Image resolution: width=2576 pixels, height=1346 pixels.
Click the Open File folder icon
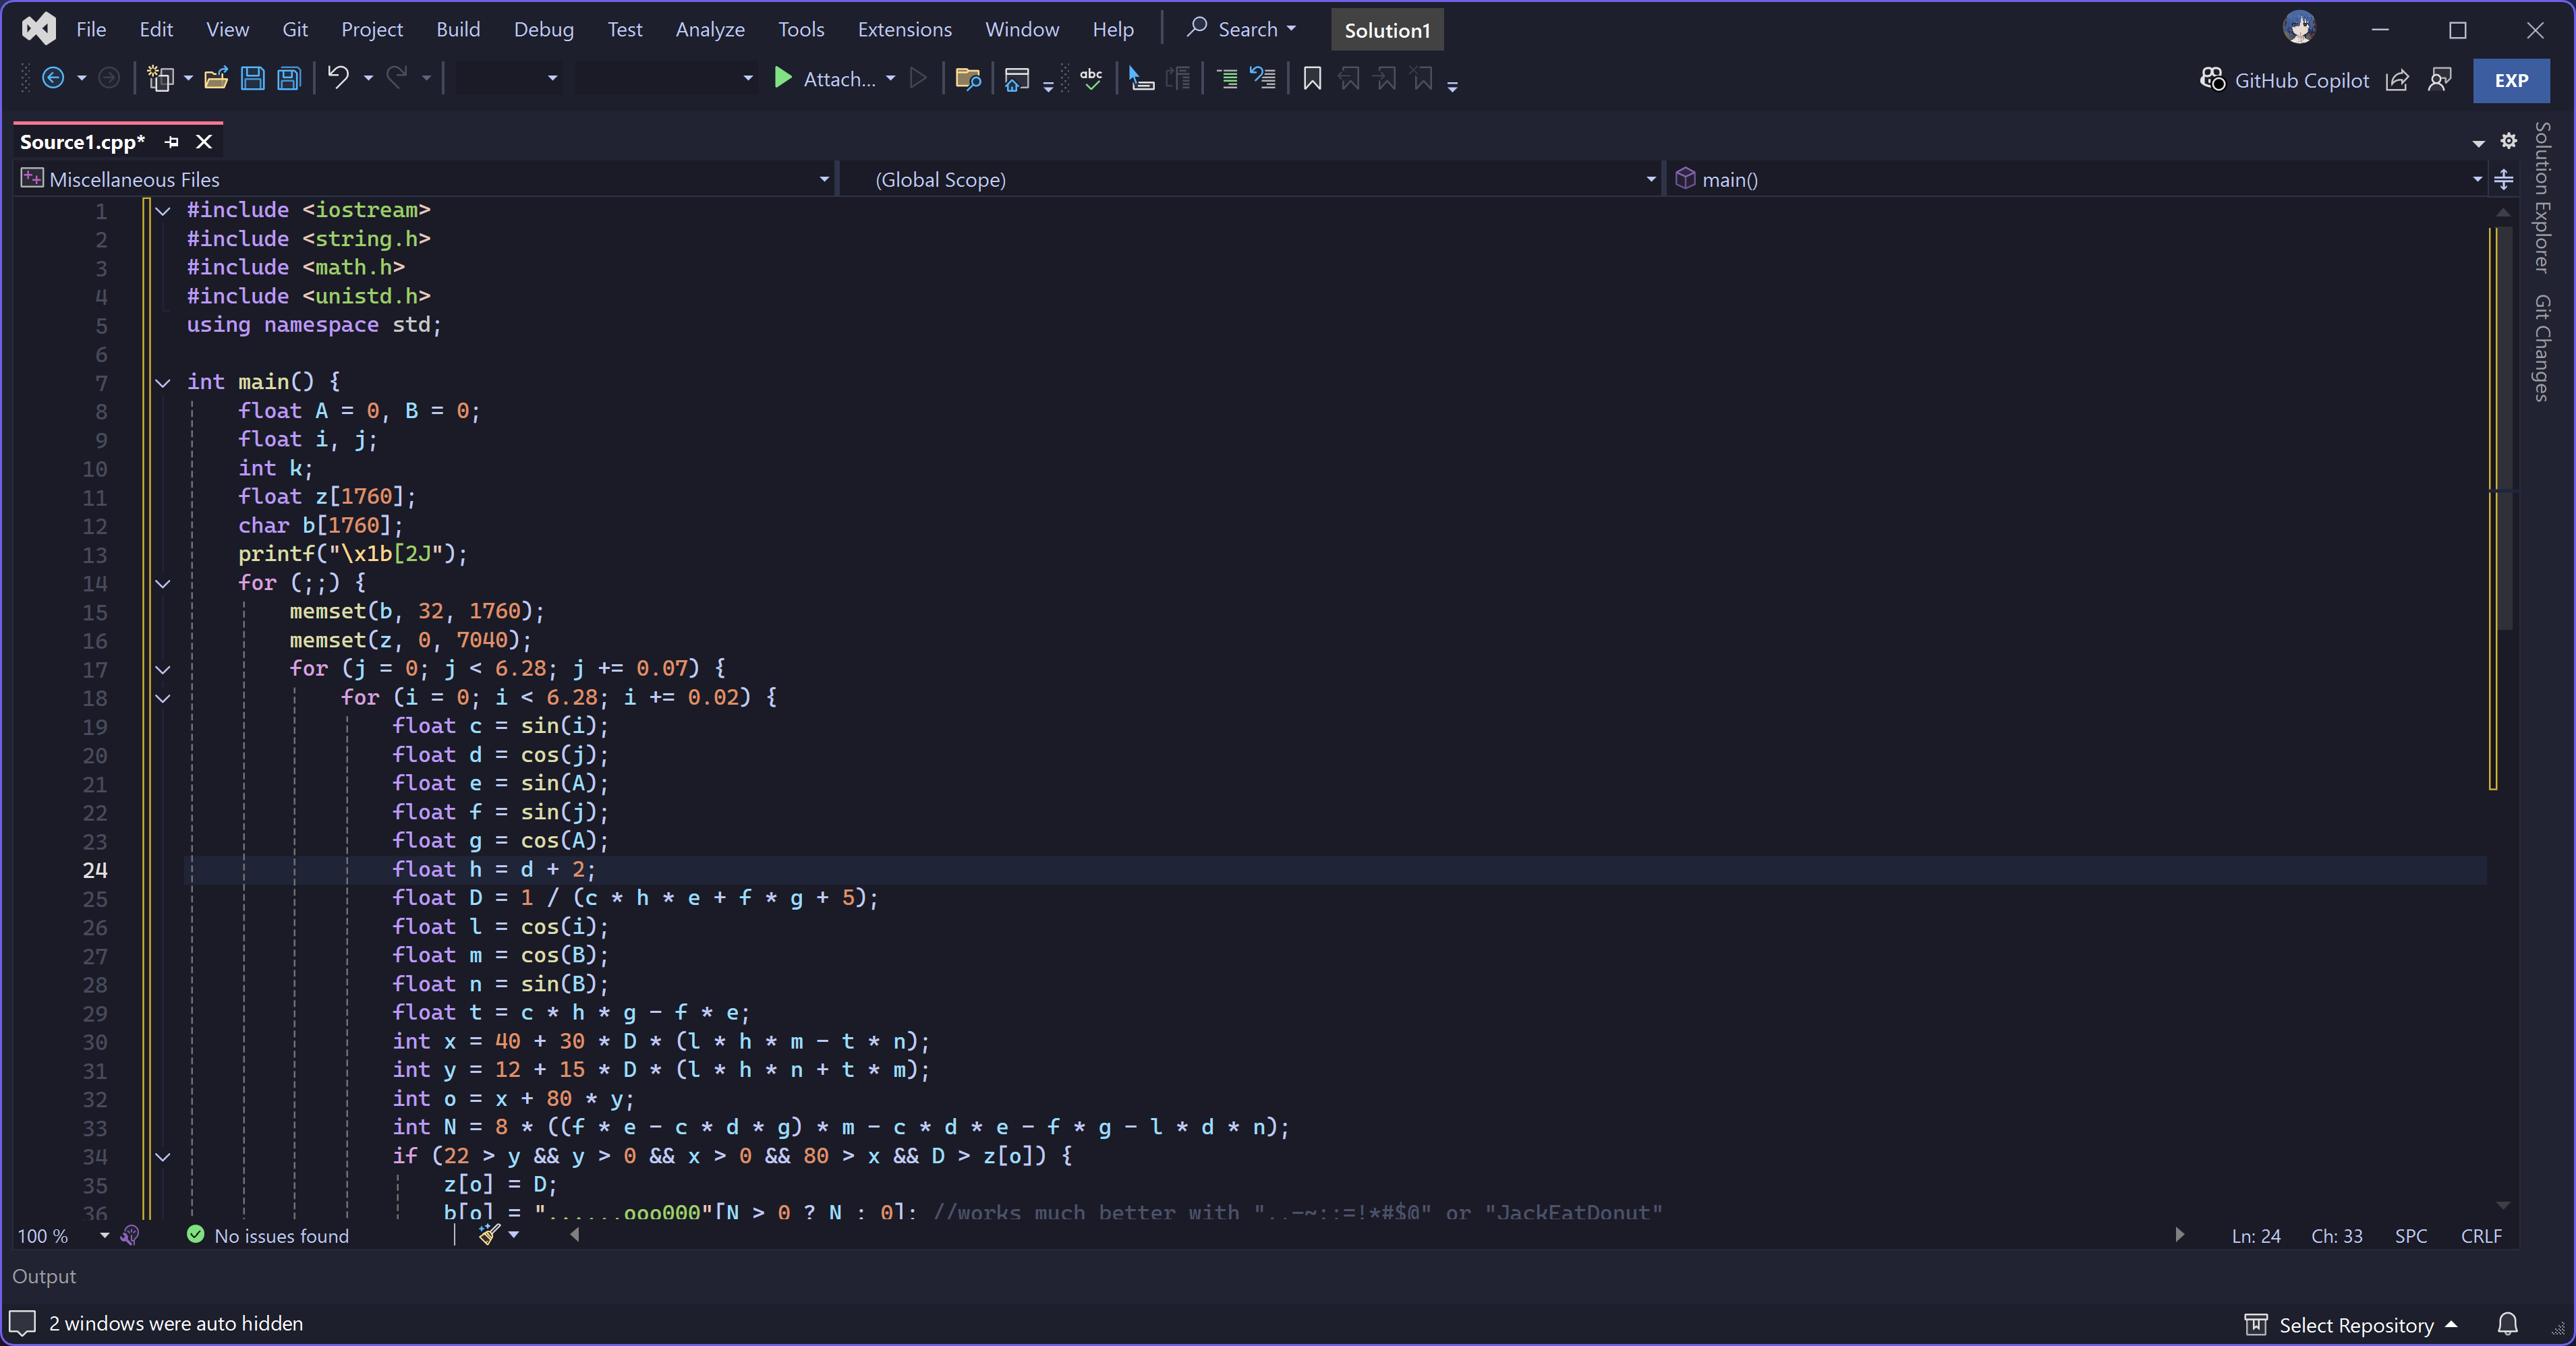[216, 78]
